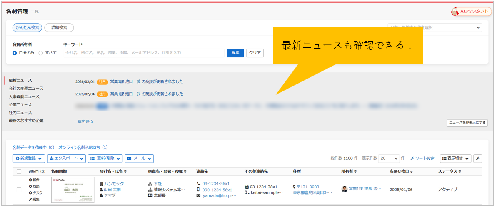
Task: Select 人事異動ニュース in news menu
Action: (x=24, y=96)
